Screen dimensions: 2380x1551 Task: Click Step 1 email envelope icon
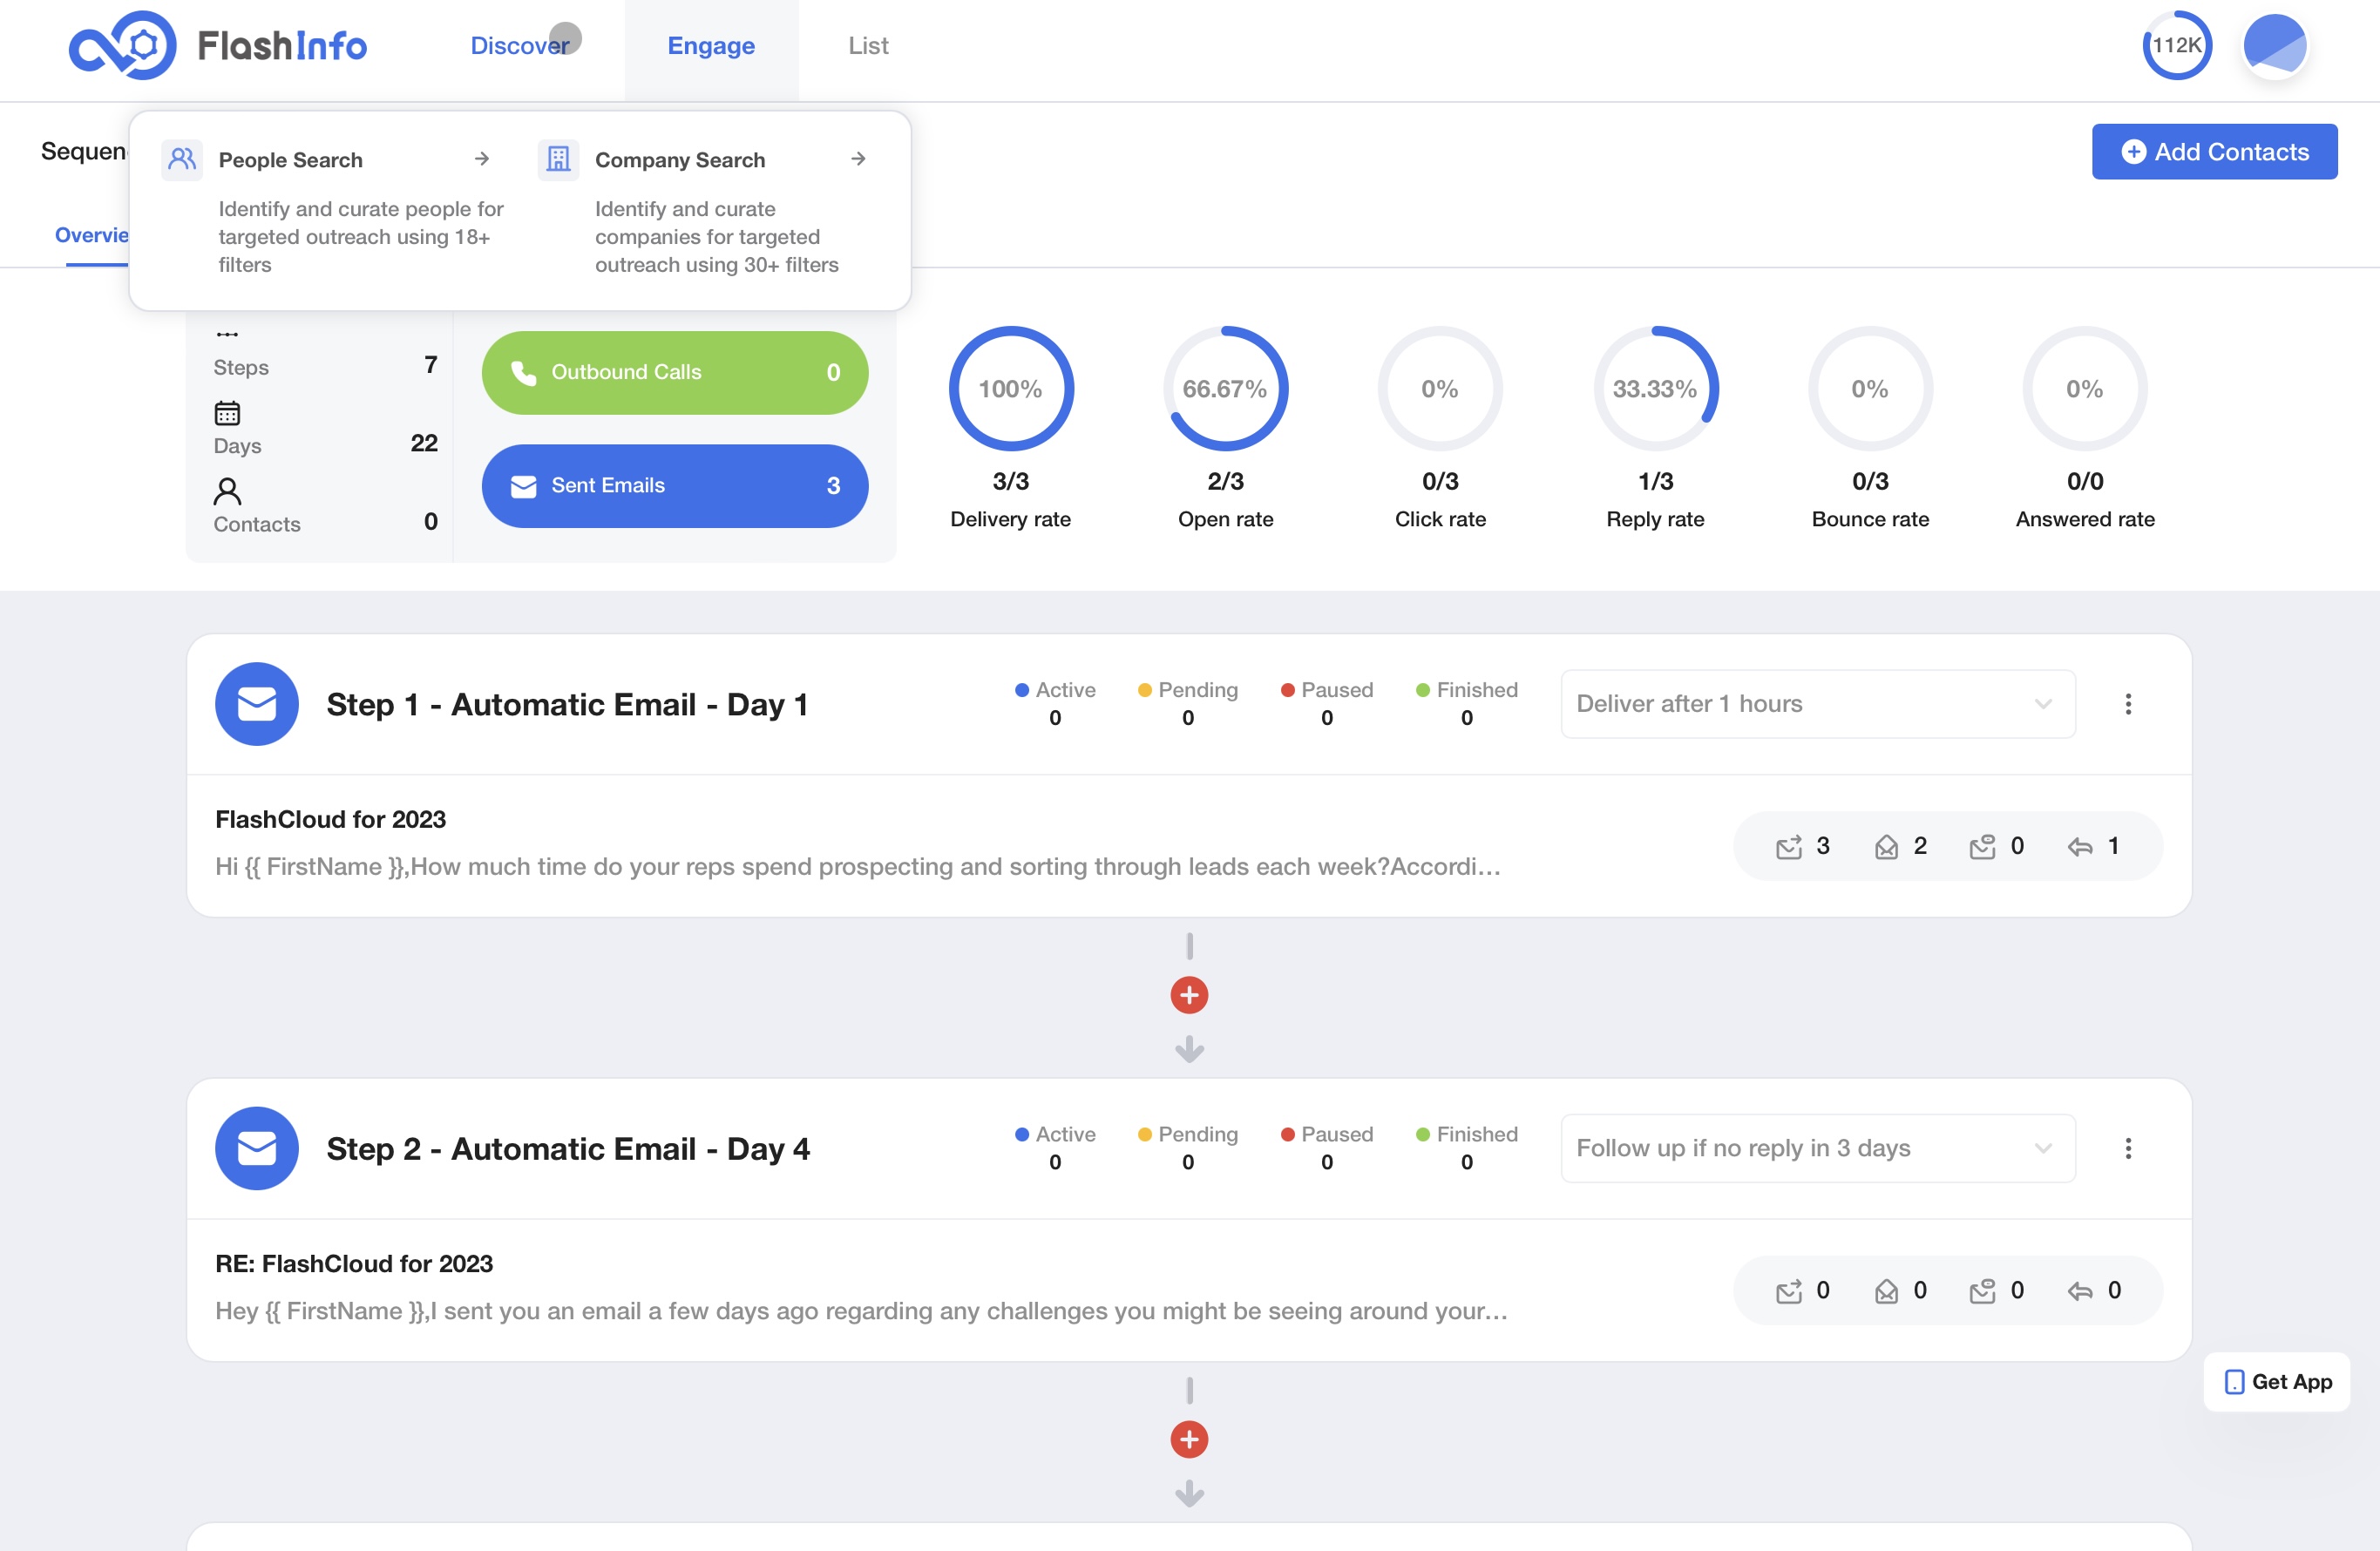(x=257, y=704)
